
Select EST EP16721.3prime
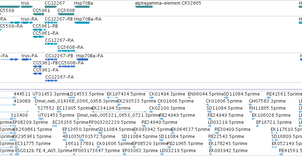(x=274, y=123)
